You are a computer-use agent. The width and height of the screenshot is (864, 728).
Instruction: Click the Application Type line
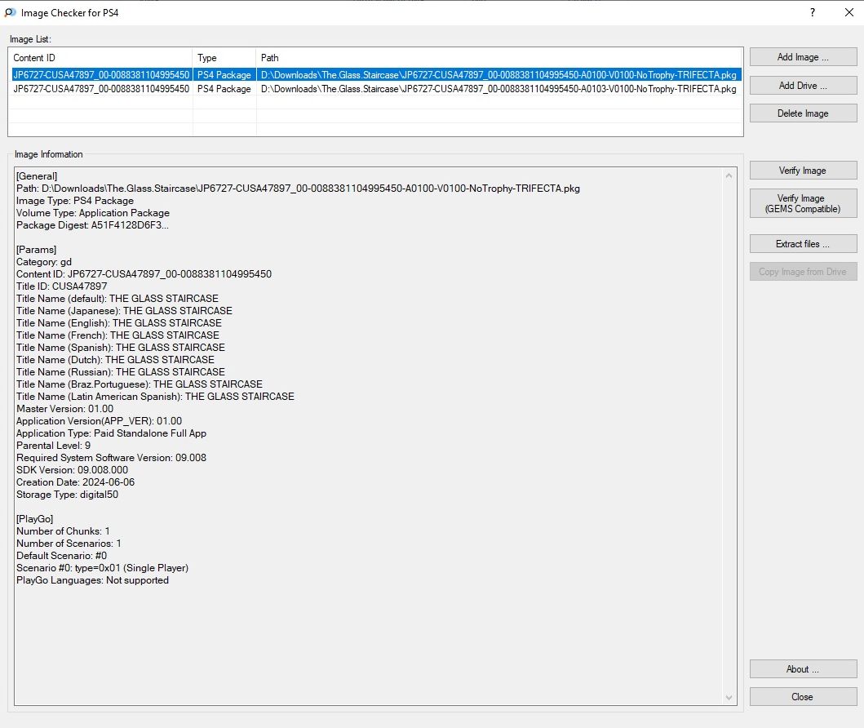pyautogui.click(x=111, y=433)
